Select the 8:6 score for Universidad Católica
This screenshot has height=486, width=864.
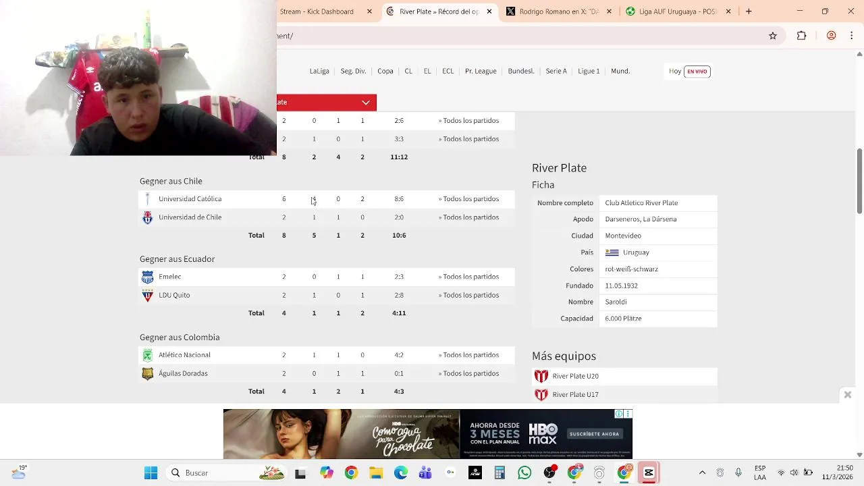[399, 199]
